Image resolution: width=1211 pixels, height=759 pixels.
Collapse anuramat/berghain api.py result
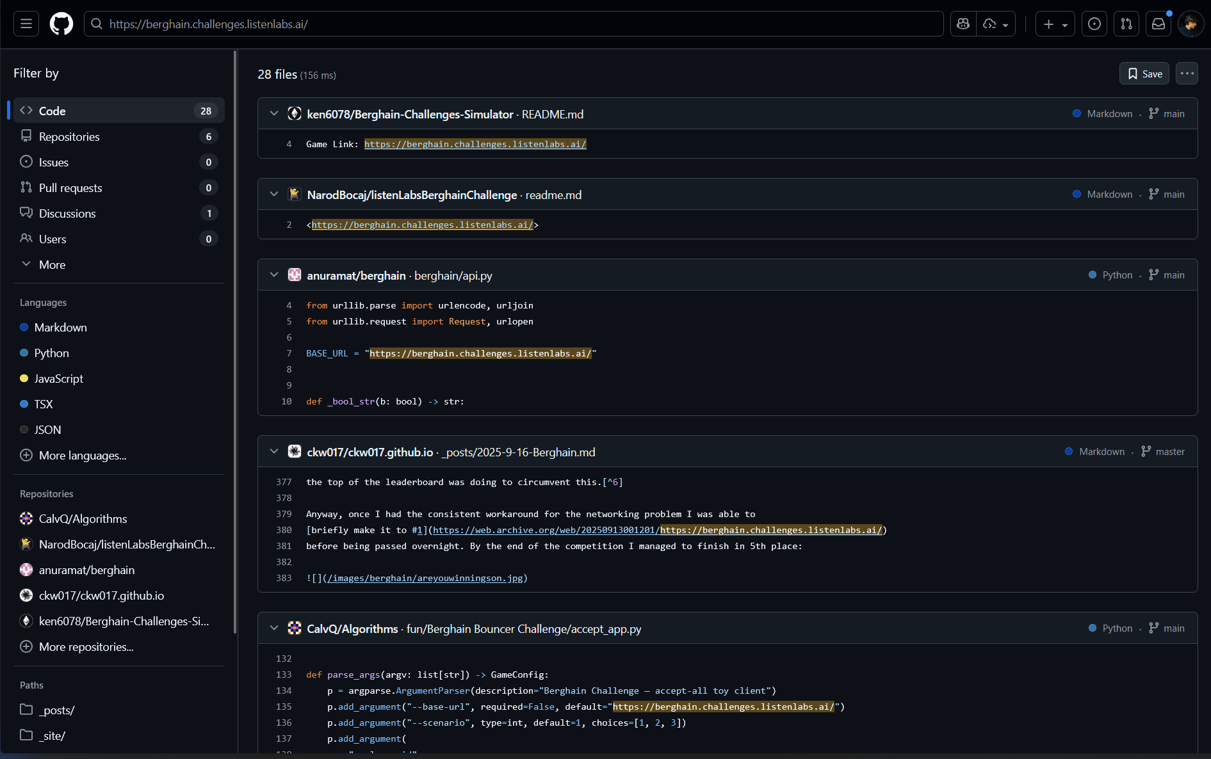274,275
